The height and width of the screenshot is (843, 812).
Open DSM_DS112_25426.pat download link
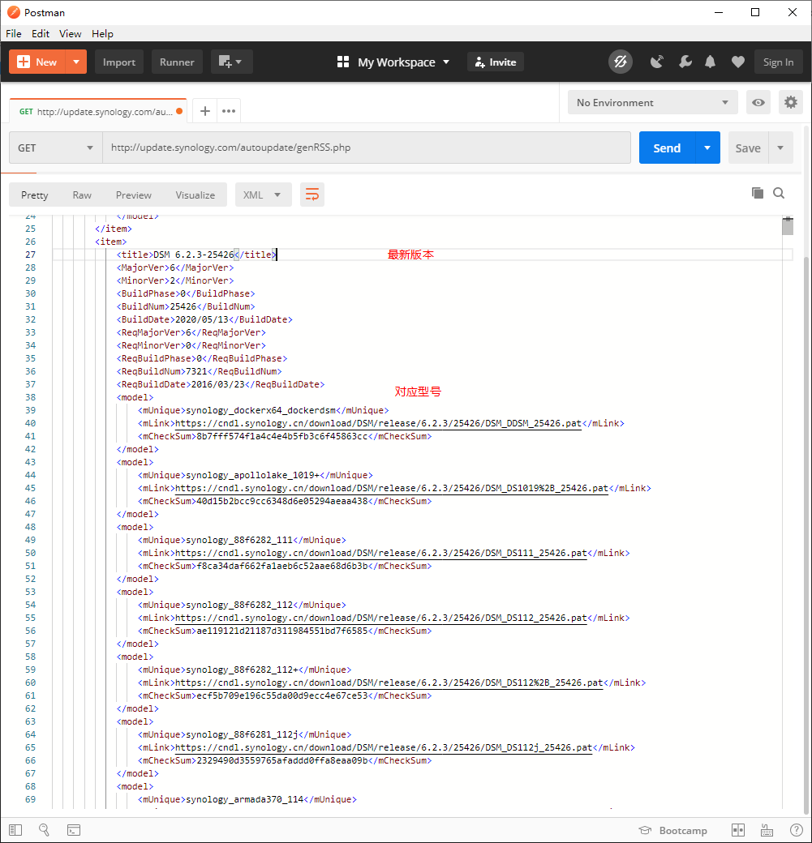tap(381, 618)
